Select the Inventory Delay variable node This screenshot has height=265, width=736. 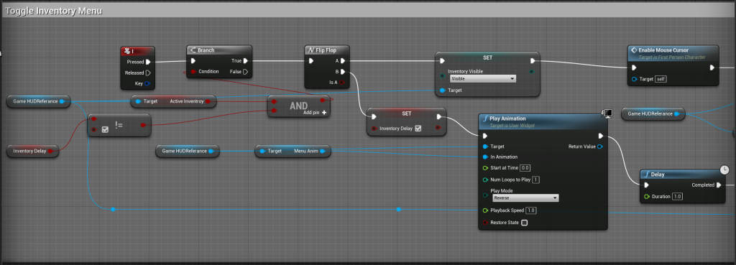pyautogui.click(x=32, y=151)
